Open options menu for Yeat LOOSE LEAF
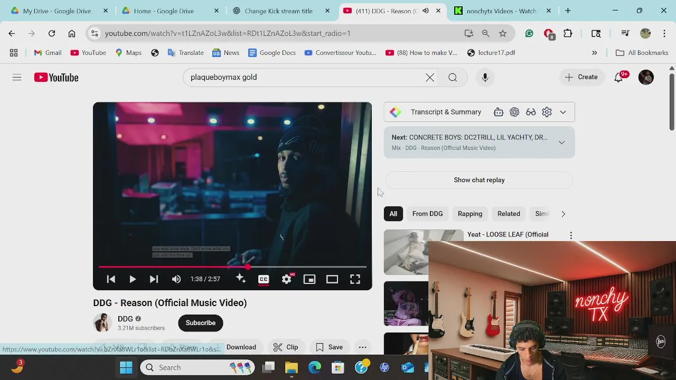The image size is (676, 380). [571, 235]
